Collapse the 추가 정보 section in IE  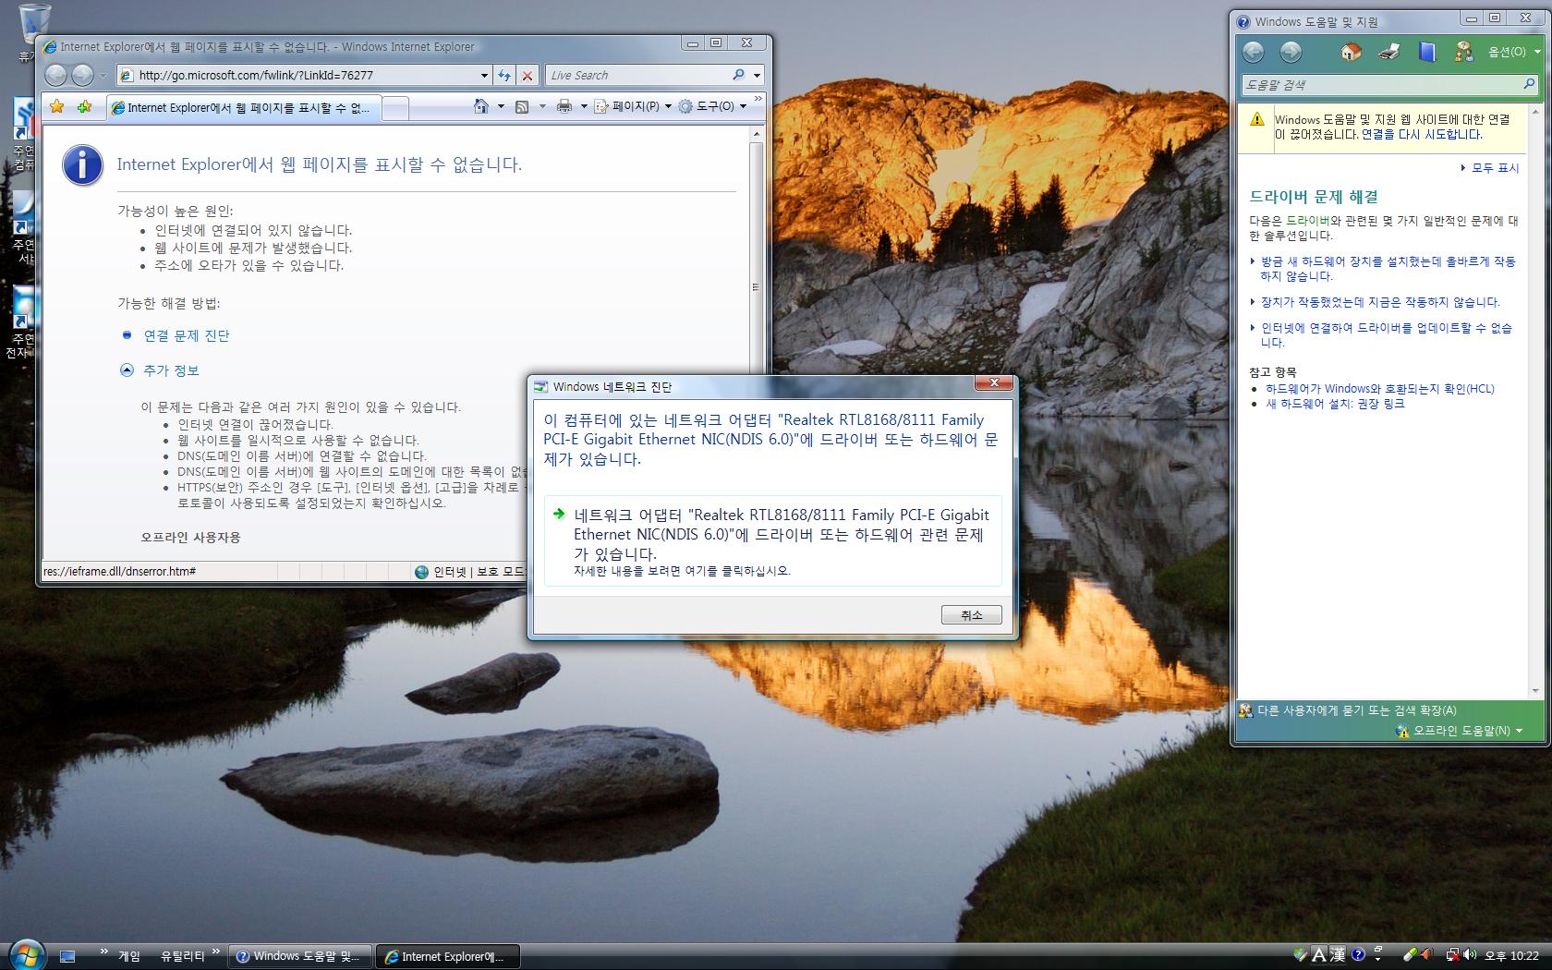pyautogui.click(x=160, y=370)
